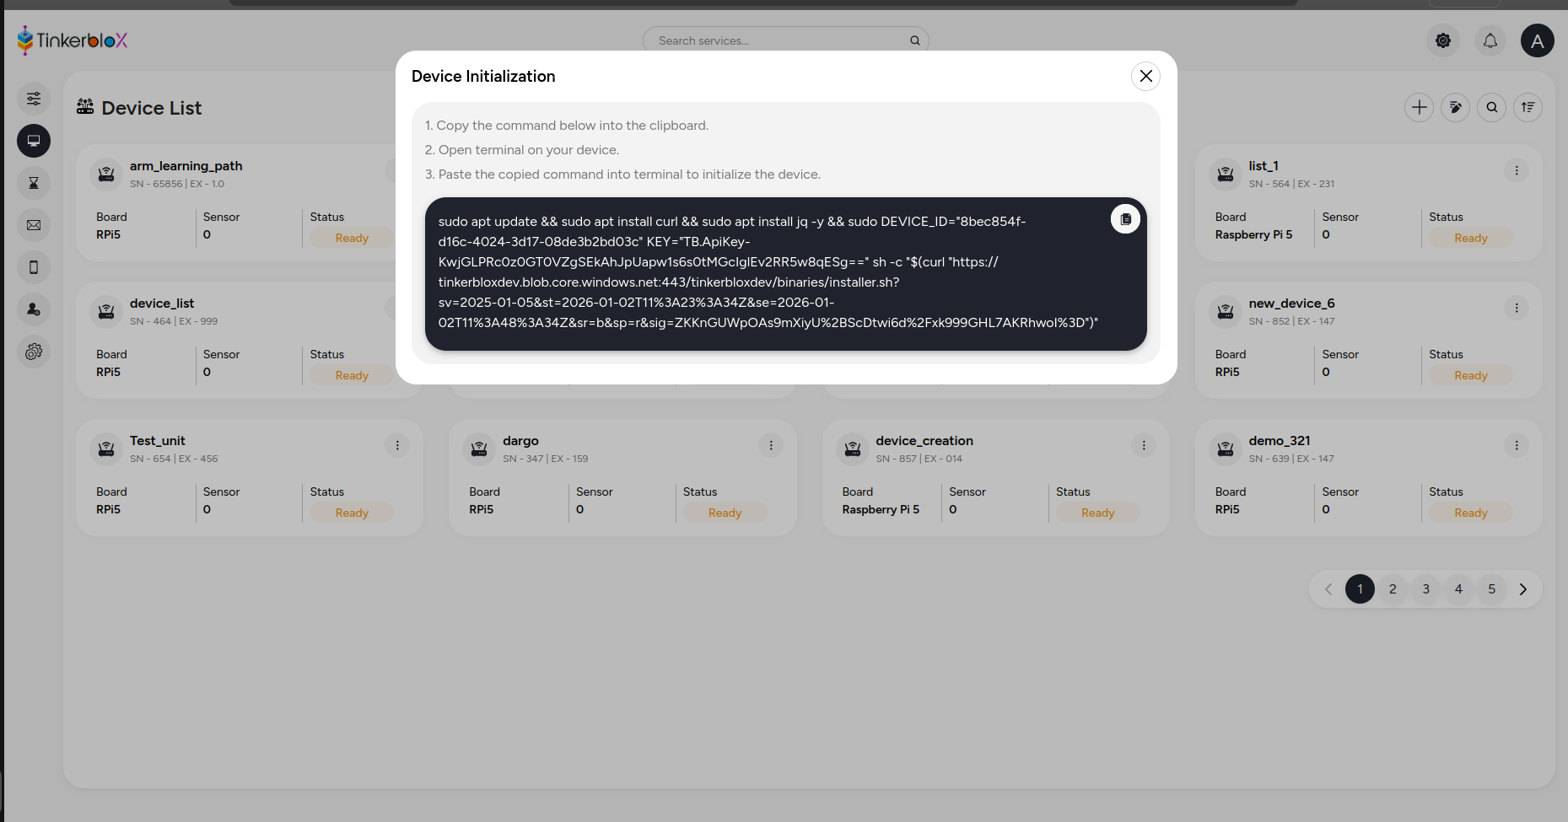Viewport: 1568px width, 822px height.
Task: Open the gear settings icon at sidebar bottom
Action: coord(34,352)
